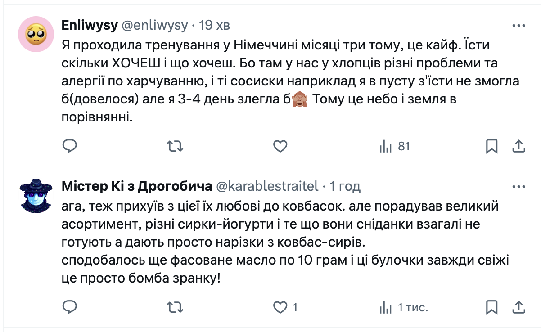Share Містер Кі з Дрогобича's tweet

coord(518,307)
